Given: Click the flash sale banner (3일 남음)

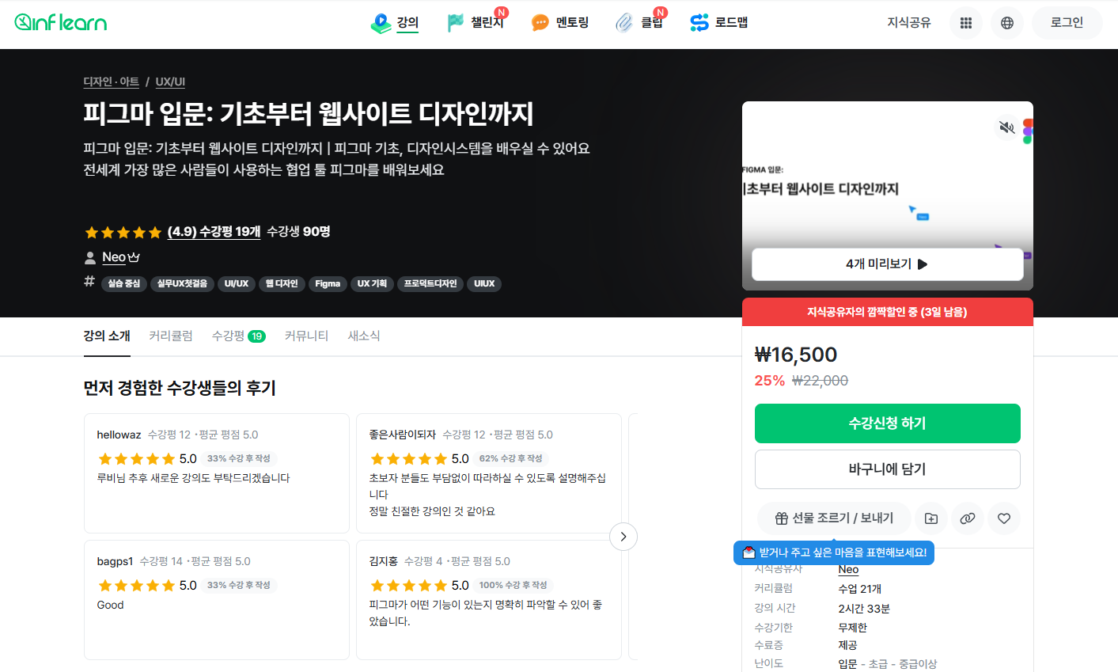Looking at the screenshot, I should tap(887, 312).
